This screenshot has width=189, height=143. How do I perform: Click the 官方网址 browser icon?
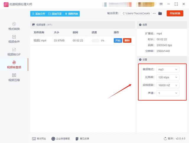(34, 139)
